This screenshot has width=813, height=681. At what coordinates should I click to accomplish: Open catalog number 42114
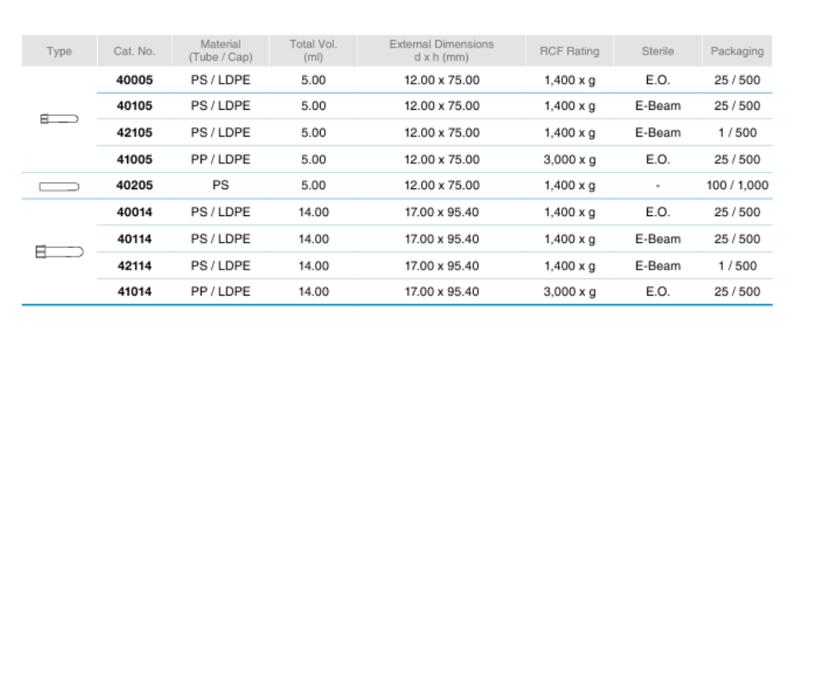point(134,266)
